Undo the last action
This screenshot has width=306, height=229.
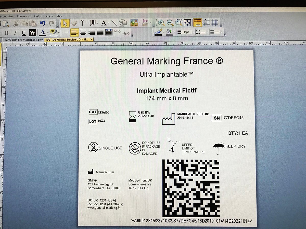43,24
